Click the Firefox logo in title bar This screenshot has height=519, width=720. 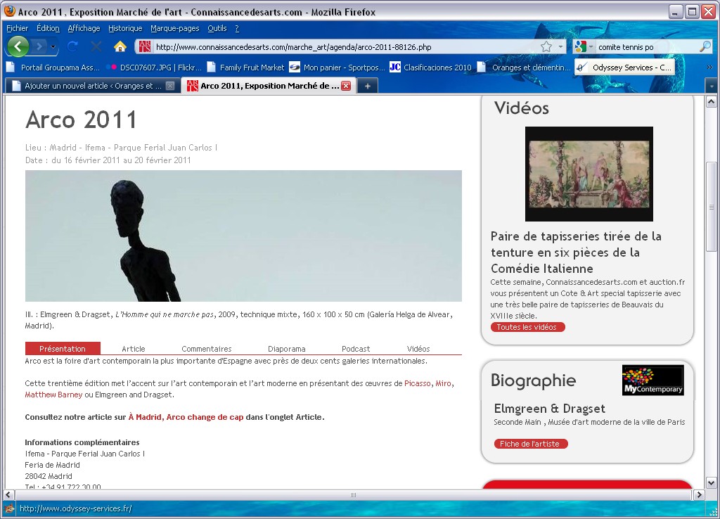point(9,11)
